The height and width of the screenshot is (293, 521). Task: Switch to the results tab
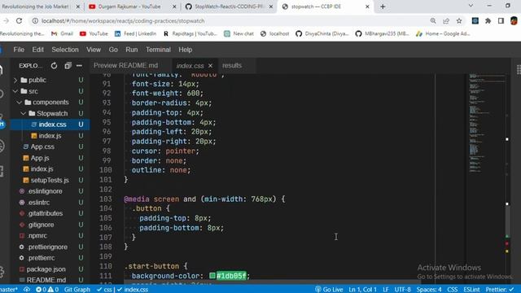tap(232, 65)
